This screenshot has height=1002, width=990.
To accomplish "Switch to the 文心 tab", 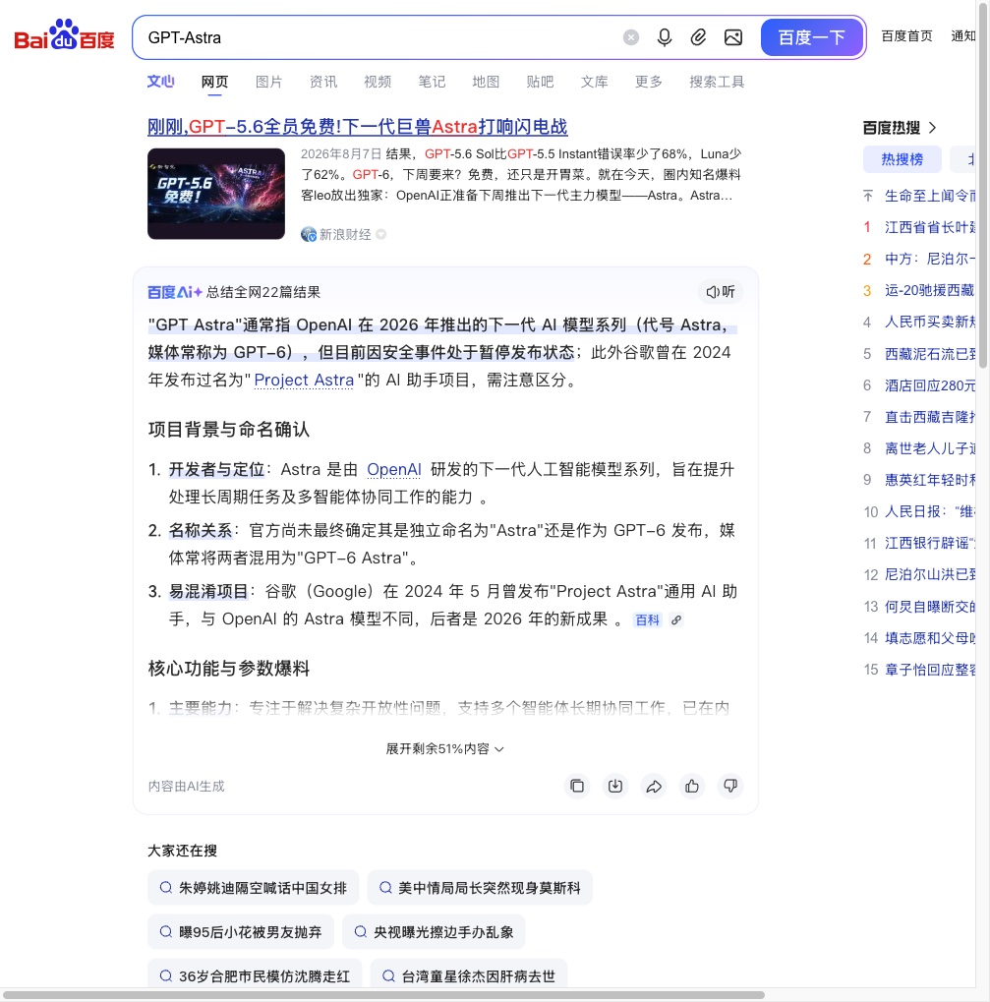I will pyautogui.click(x=160, y=82).
